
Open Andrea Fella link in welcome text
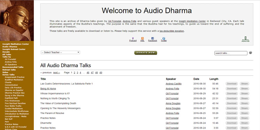click(x=130, y=21)
